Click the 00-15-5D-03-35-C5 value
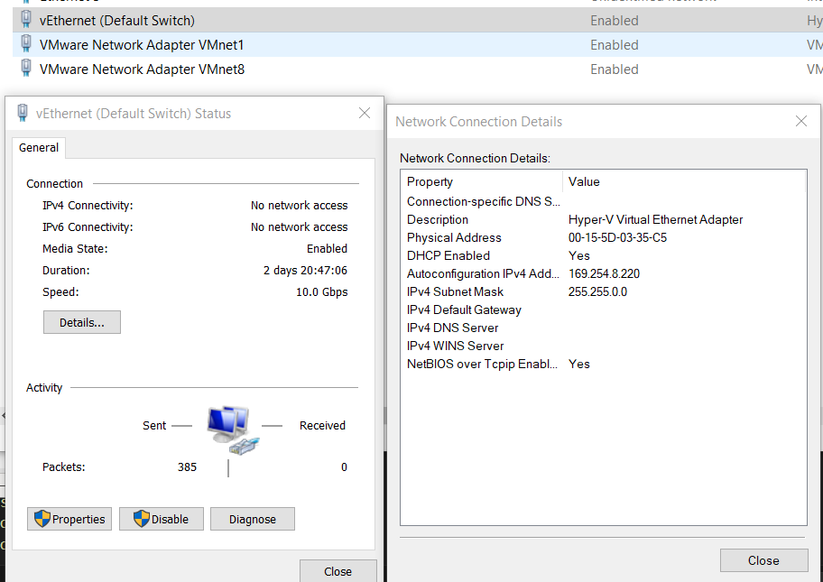 [x=617, y=237]
